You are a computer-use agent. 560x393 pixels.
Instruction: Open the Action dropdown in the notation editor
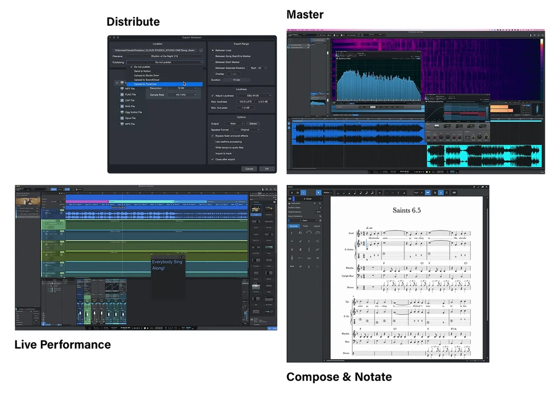coord(327,192)
